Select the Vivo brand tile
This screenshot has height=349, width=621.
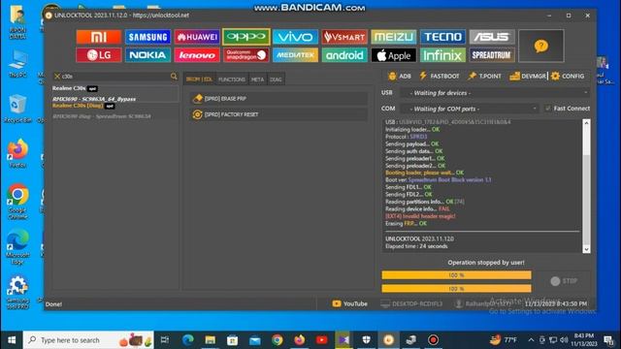coord(295,37)
